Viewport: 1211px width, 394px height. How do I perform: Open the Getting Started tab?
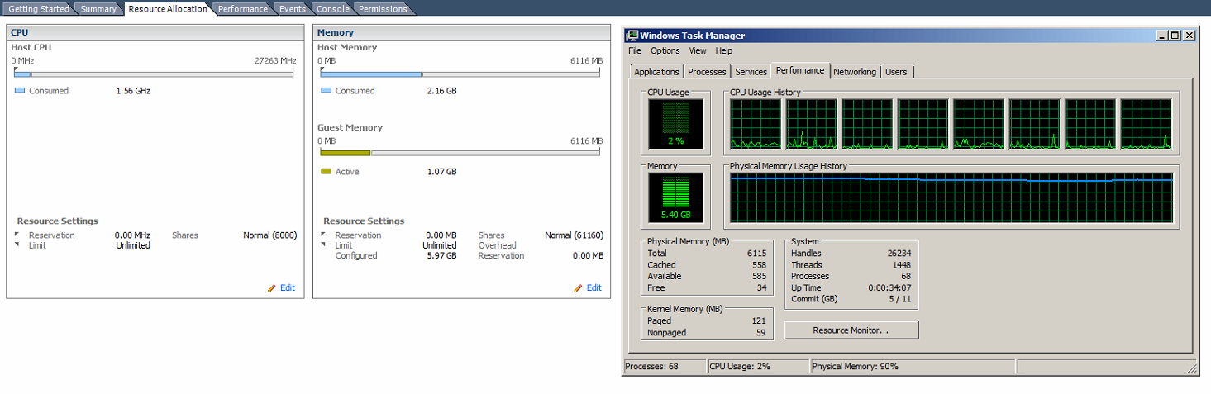point(38,9)
